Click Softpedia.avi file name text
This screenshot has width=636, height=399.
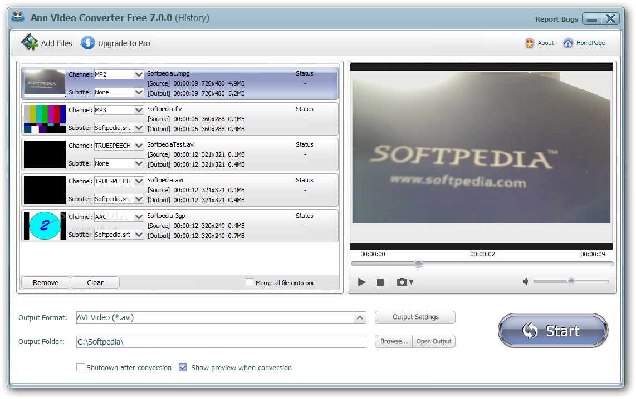(x=165, y=180)
